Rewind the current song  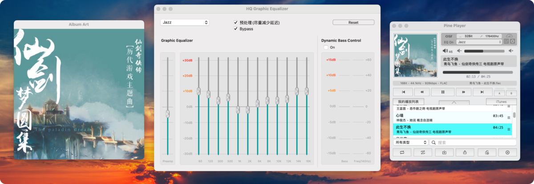tap(422, 92)
